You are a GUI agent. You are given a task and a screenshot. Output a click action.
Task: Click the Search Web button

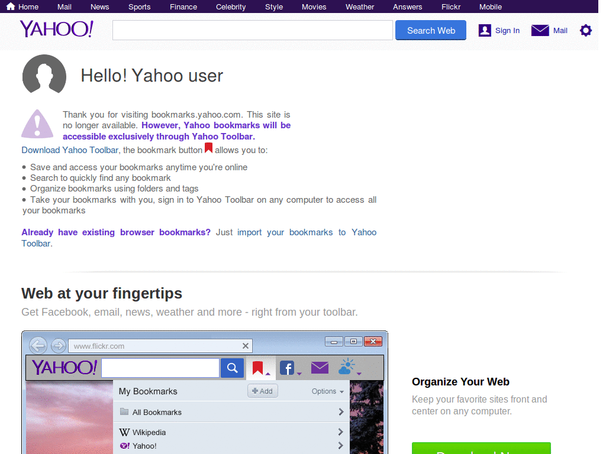pos(431,30)
